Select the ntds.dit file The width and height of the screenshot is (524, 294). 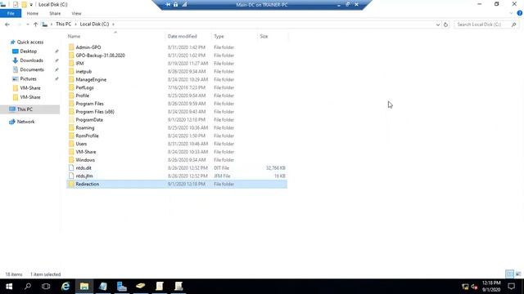point(84,167)
